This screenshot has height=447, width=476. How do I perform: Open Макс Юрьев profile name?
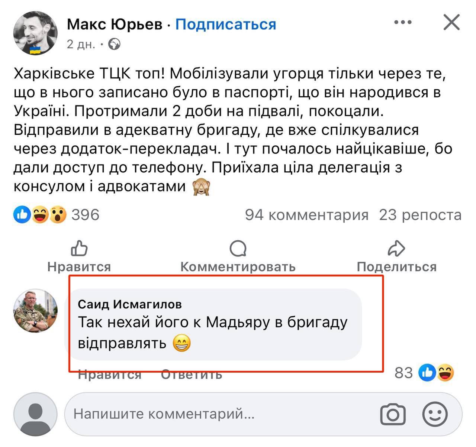pos(115,25)
